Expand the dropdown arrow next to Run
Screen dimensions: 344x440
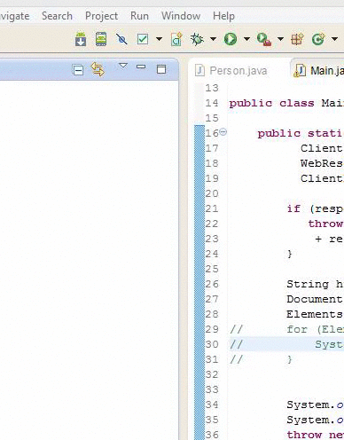246,39
